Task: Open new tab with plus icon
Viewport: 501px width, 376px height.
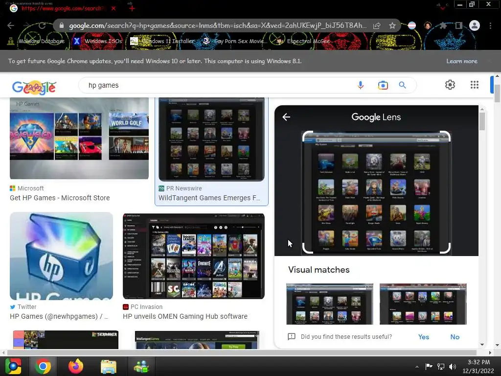Action: pyautogui.click(x=132, y=8)
